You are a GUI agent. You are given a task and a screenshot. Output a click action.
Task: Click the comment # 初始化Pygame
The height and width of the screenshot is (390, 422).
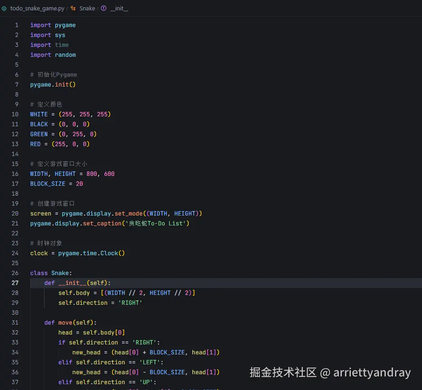(54, 74)
